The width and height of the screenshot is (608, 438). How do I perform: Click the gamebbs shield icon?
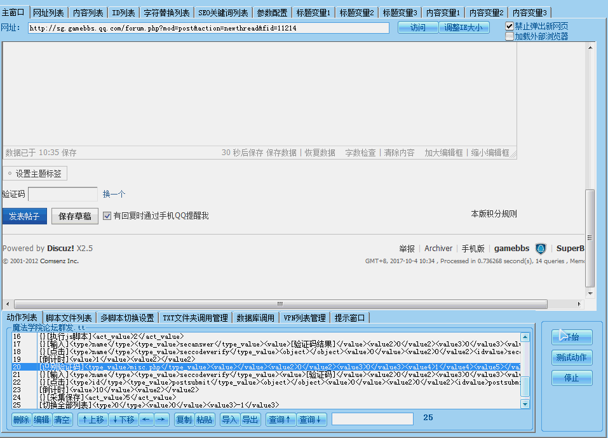(541, 249)
